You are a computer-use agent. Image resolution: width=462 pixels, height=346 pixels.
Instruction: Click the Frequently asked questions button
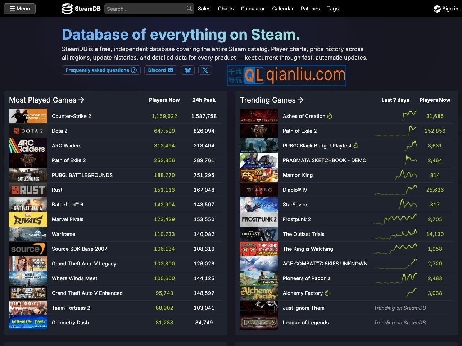[101, 70]
